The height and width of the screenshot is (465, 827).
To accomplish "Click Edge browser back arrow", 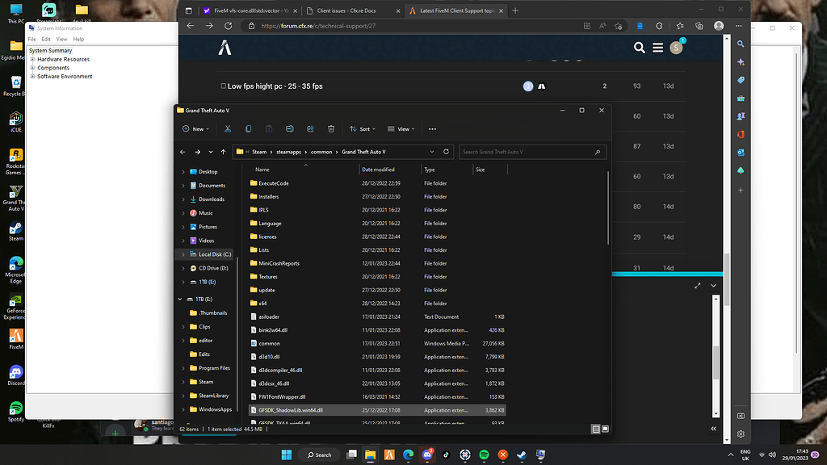I will 191,26.
